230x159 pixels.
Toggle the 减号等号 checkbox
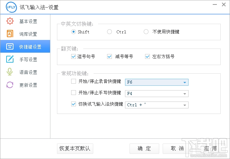(x=109, y=56)
